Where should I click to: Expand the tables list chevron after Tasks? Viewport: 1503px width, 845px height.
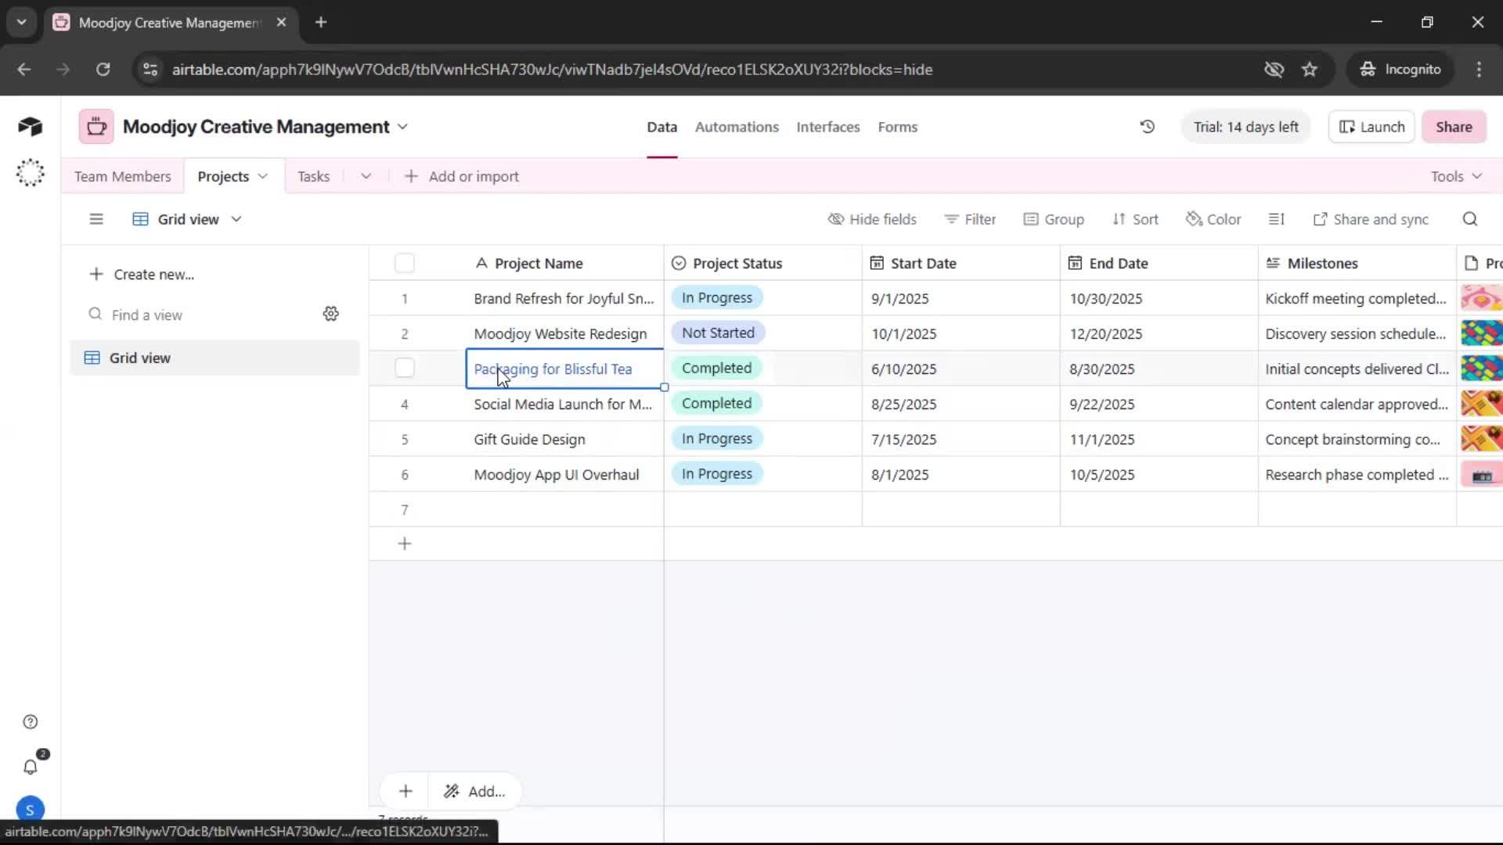point(366,176)
